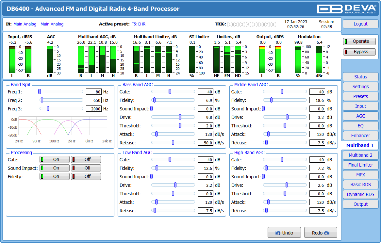Switch processor to Bypass mode
The width and height of the screenshot is (381, 243).
click(359, 52)
